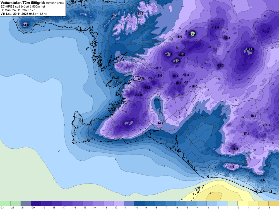Select the pale green -22 legend swatch
This screenshot has width=279, height=209.
pyautogui.click(x=15, y=203)
